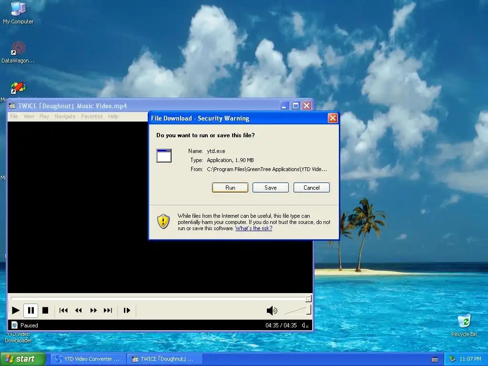Click the keyboard icon in system tray

click(x=435, y=359)
